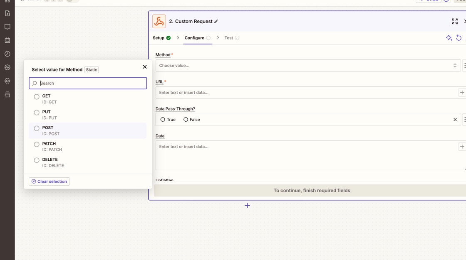Close the Select value for Method popup
Viewport: 466px width, 260px height.
click(145, 67)
